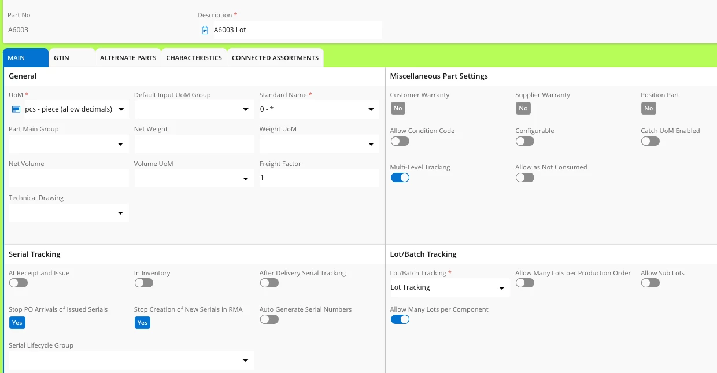Expand the Standard Name dropdown
717x373 pixels.
tap(371, 109)
